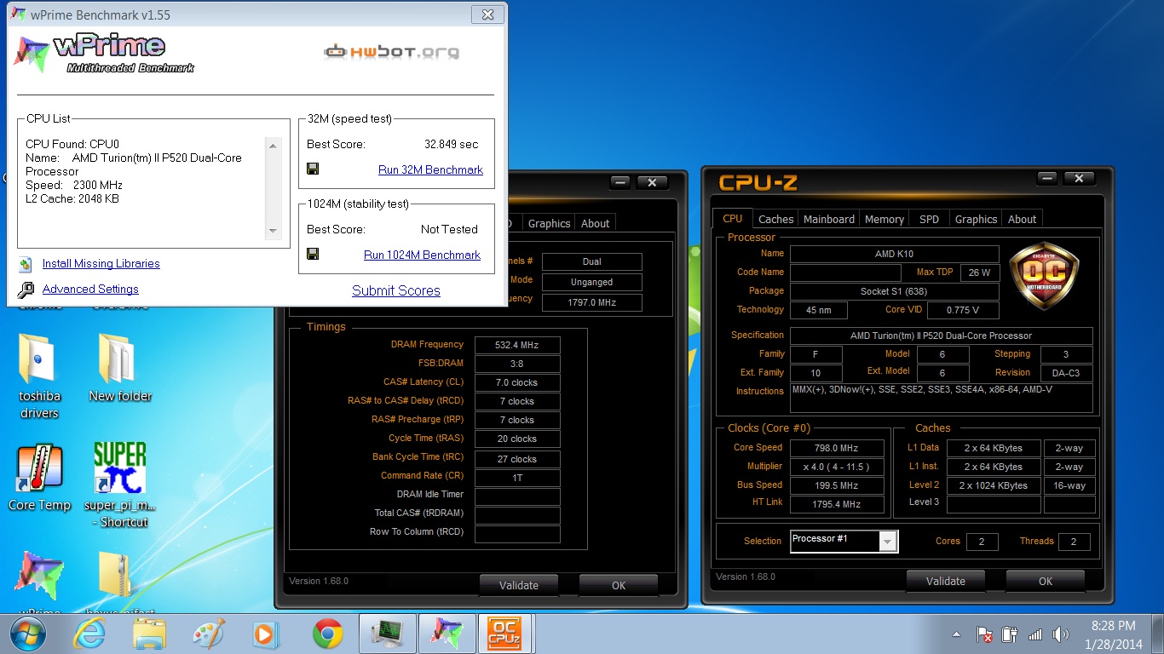Switch to OC CPU-Z in the taskbar
The width and height of the screenshot is (1164, 654).
pyautogui.click(x=506, y=634)
